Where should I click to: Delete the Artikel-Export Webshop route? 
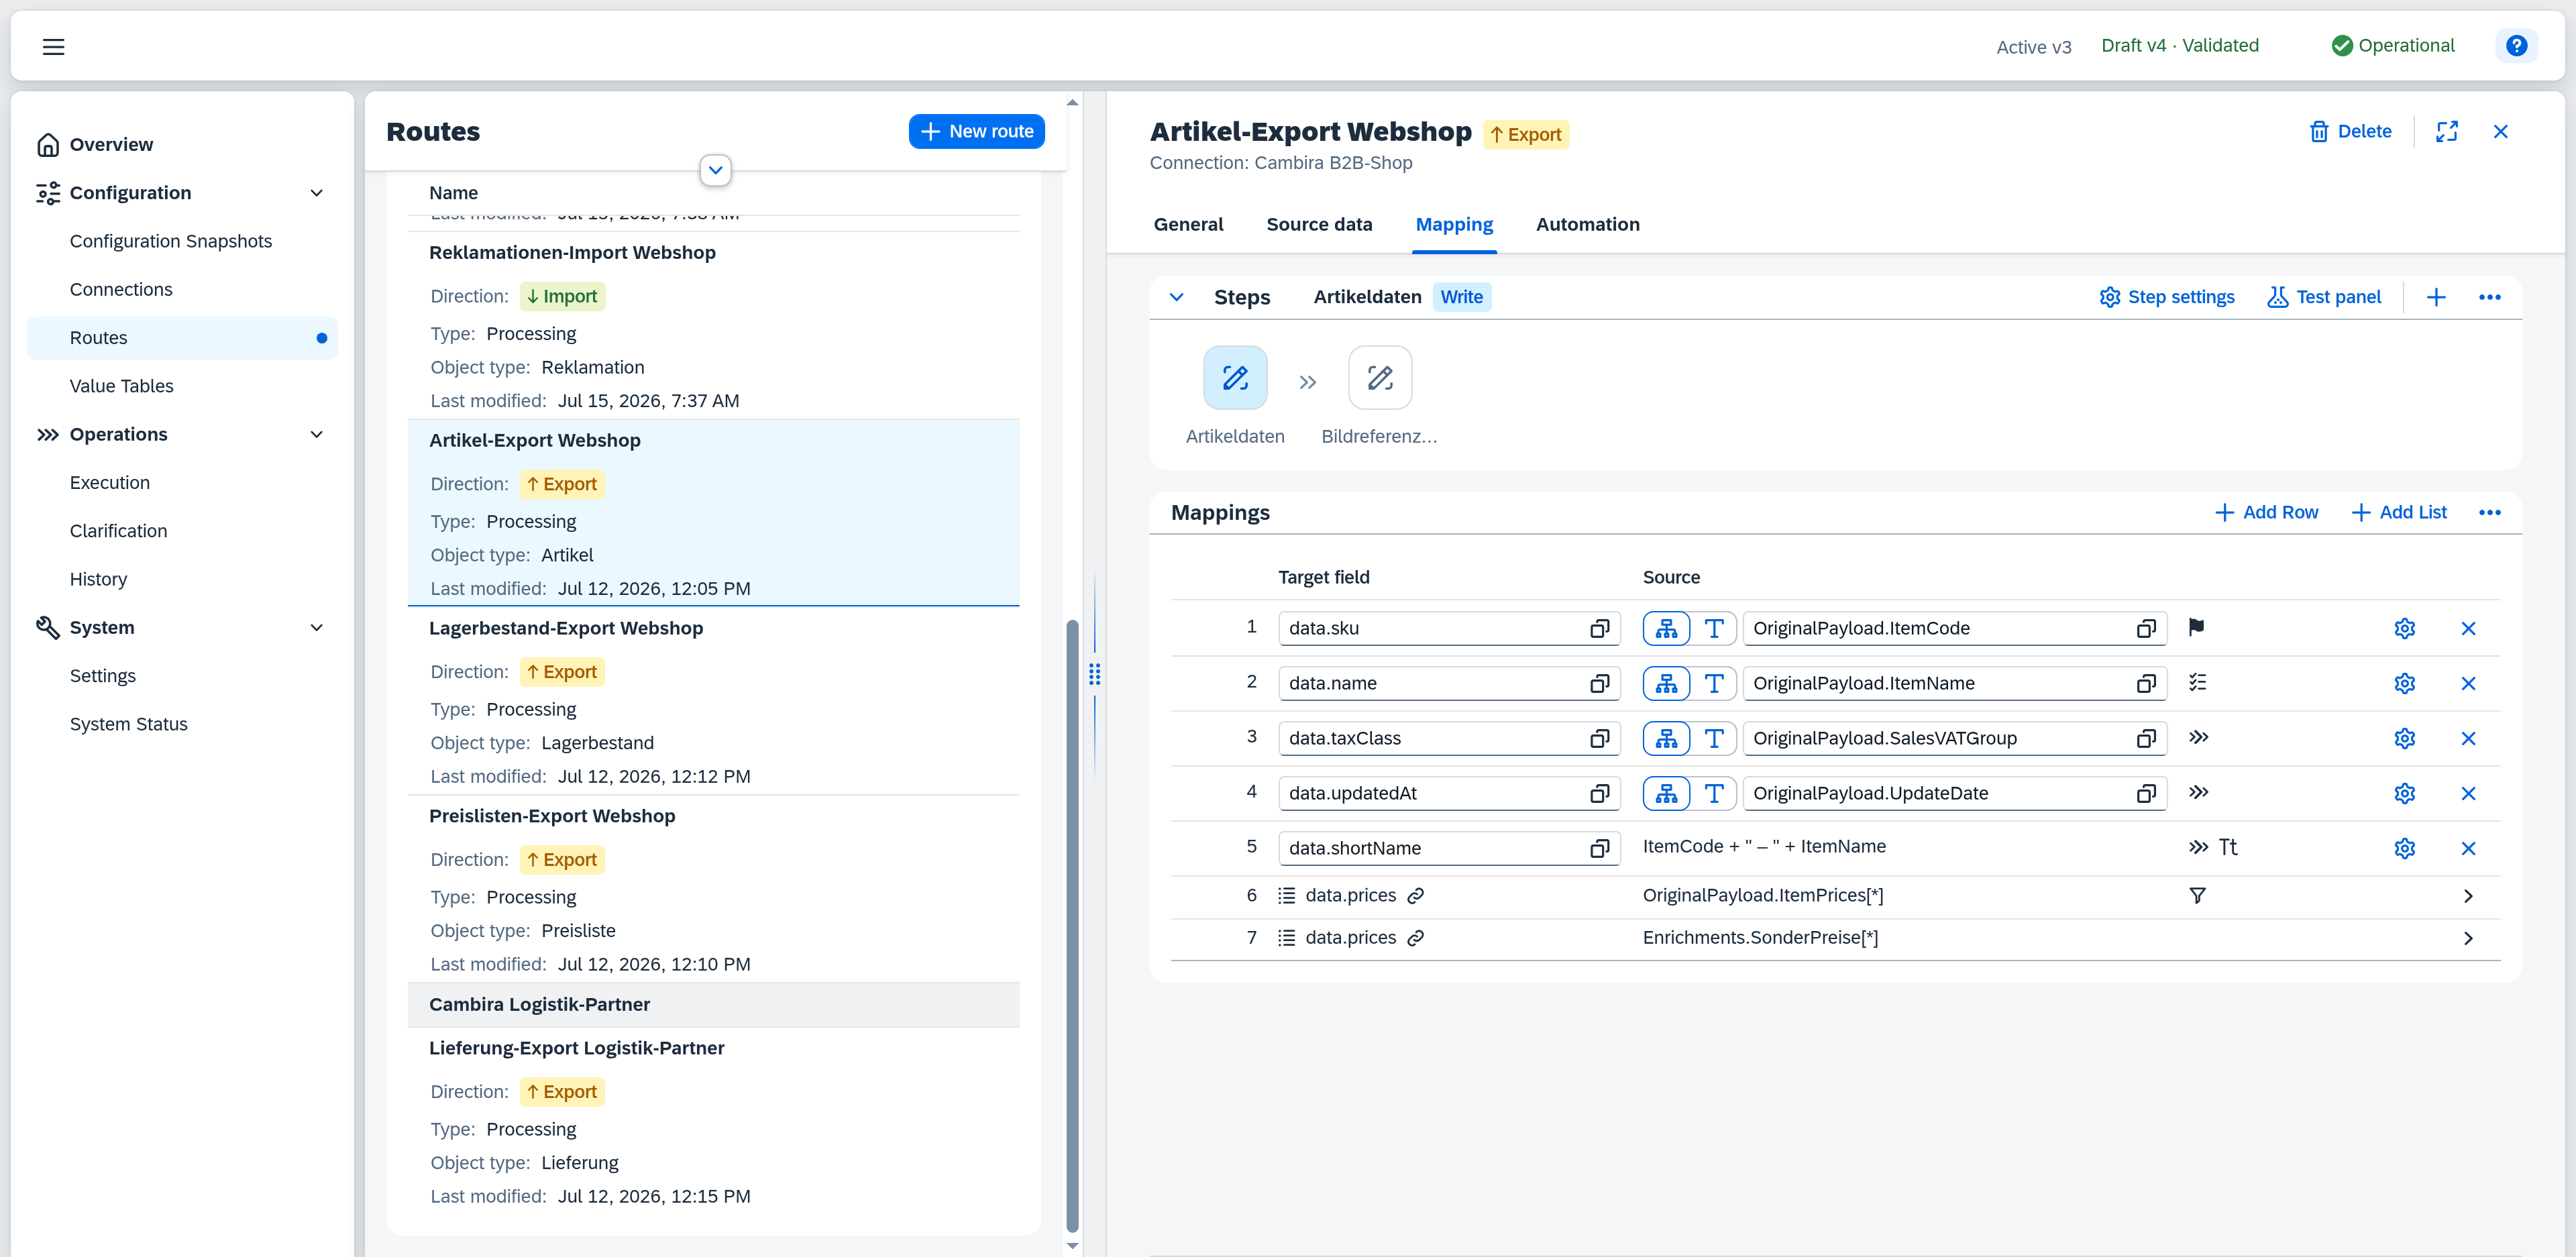(2350, 132)
